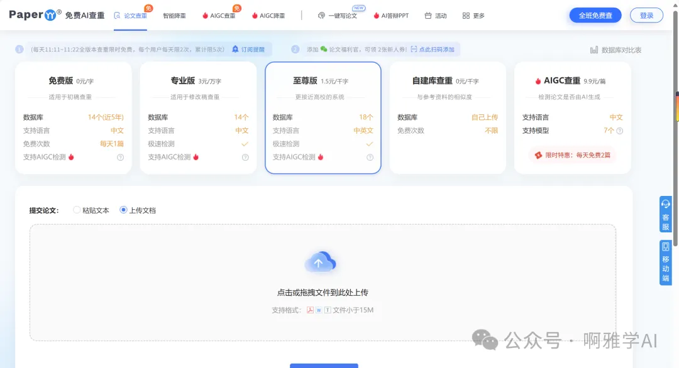Open the 数据库对比表 link
Viewport: 679px width, 368px height.
(616, 50)
